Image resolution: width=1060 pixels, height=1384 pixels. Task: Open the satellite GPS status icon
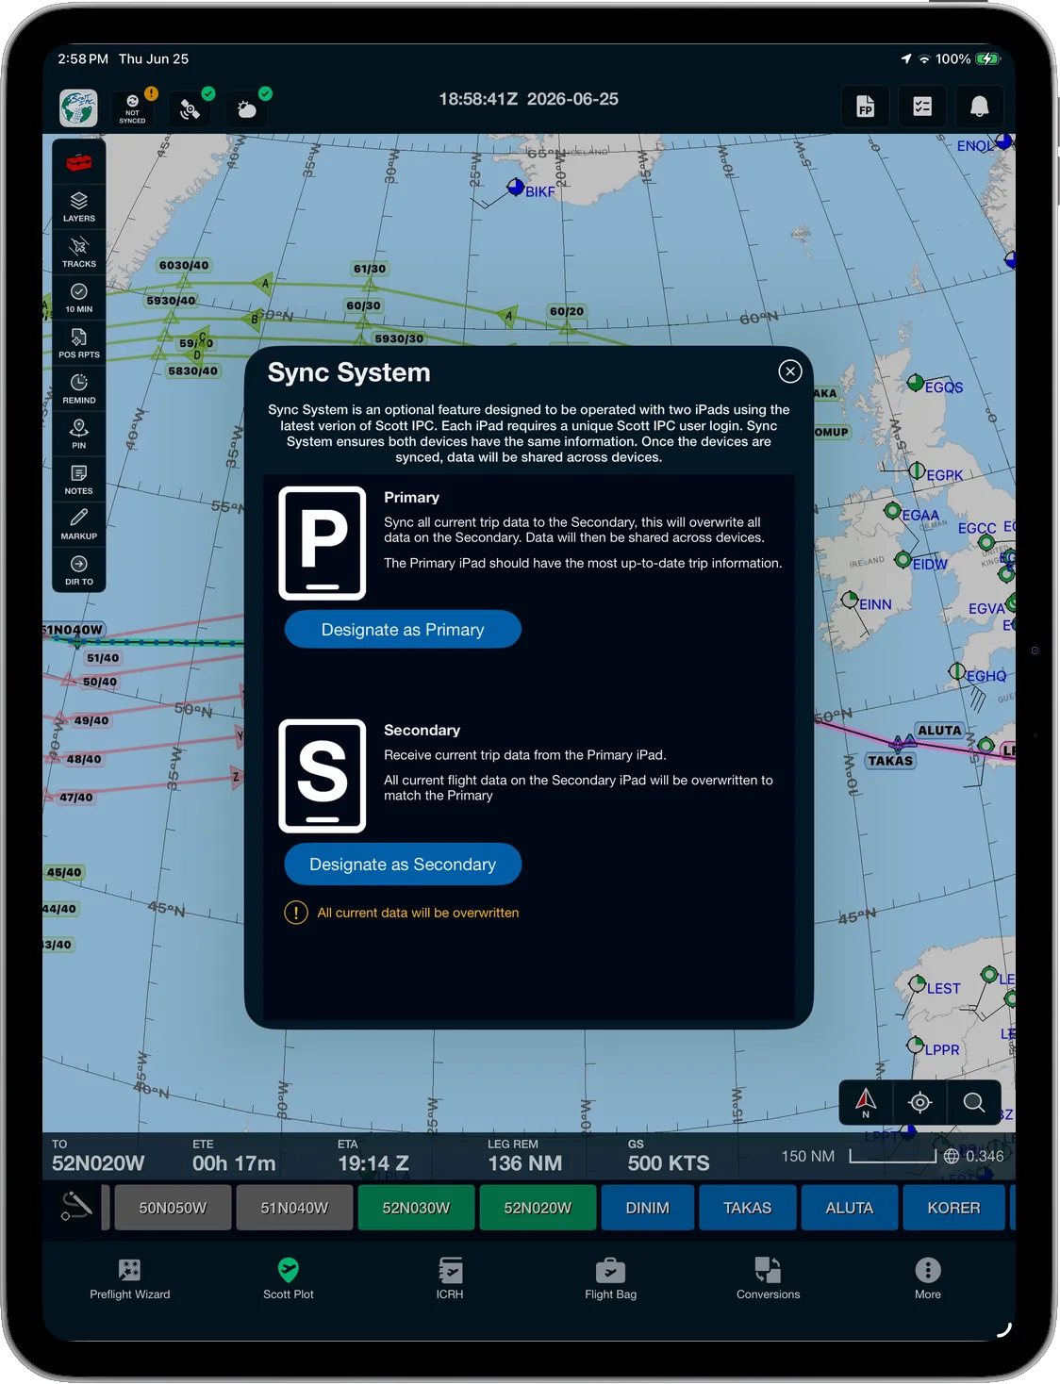pyautogui.click(x=190, y=108)
